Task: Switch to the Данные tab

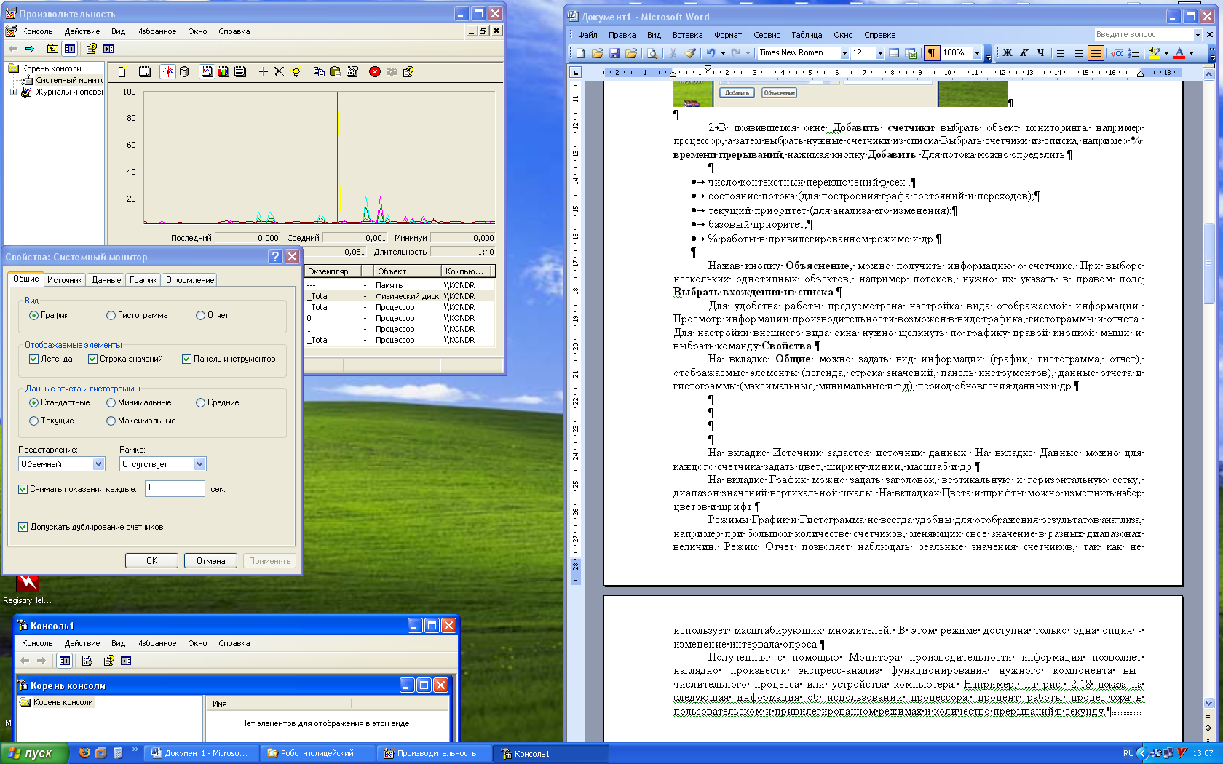Action: pos(106,280)
